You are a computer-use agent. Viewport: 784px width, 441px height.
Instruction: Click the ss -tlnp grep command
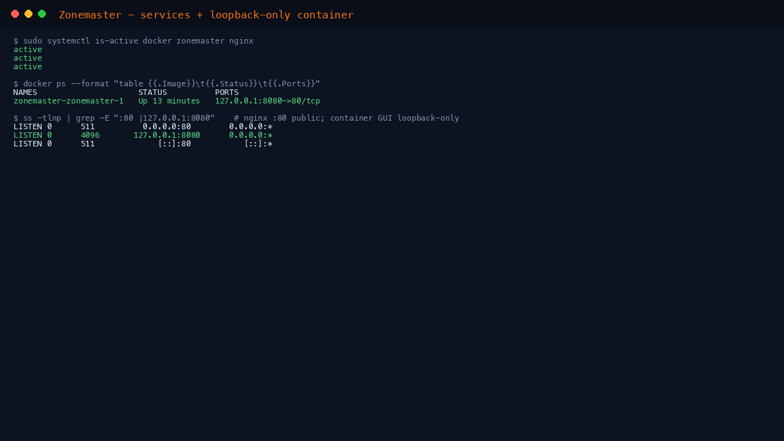click(114, 118)
